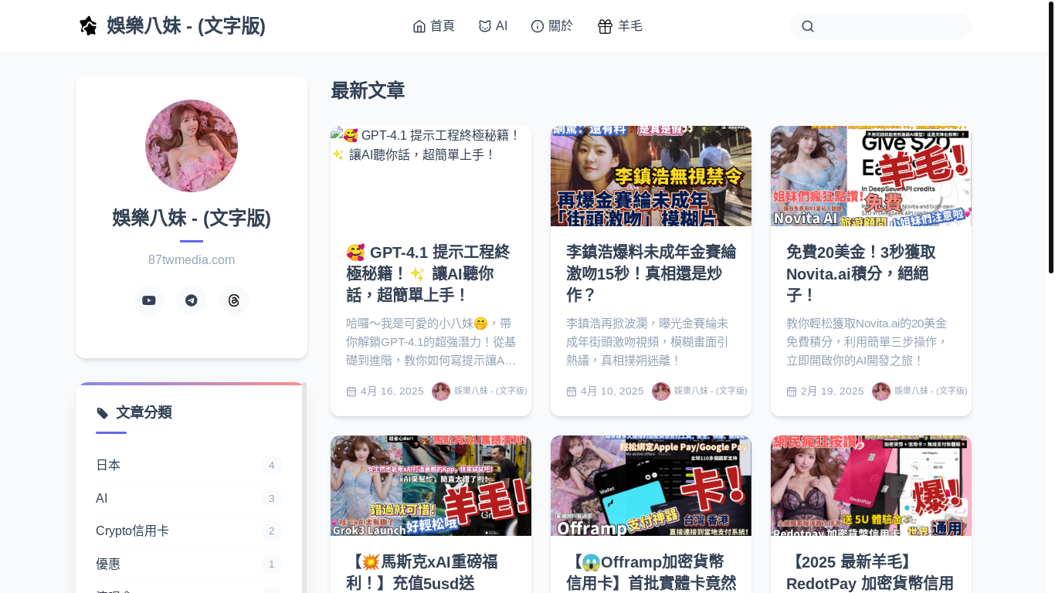Click broken thumbnail of GPT-4.1 article

[x=431, y=176]
